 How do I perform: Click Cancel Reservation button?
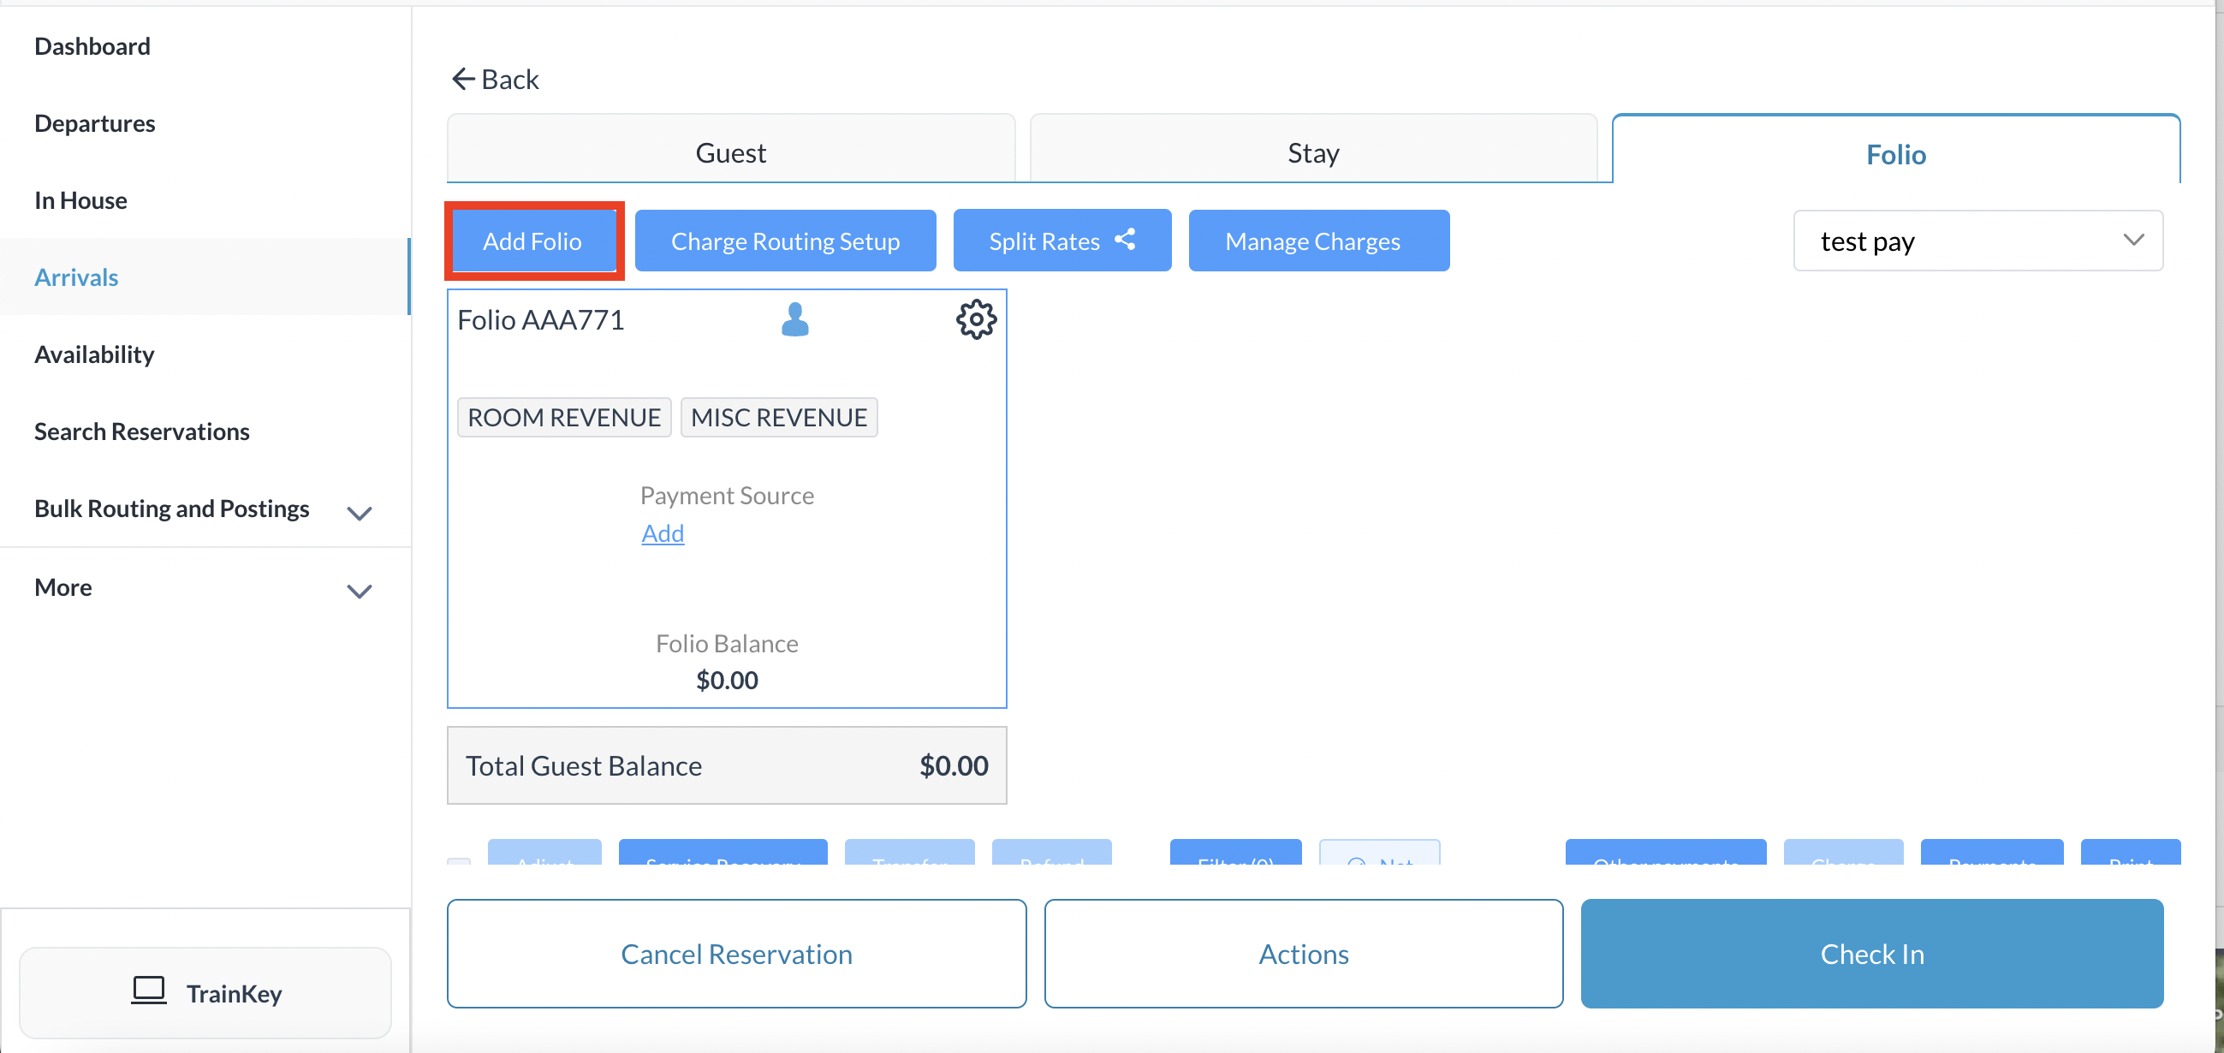coord(735,953)
